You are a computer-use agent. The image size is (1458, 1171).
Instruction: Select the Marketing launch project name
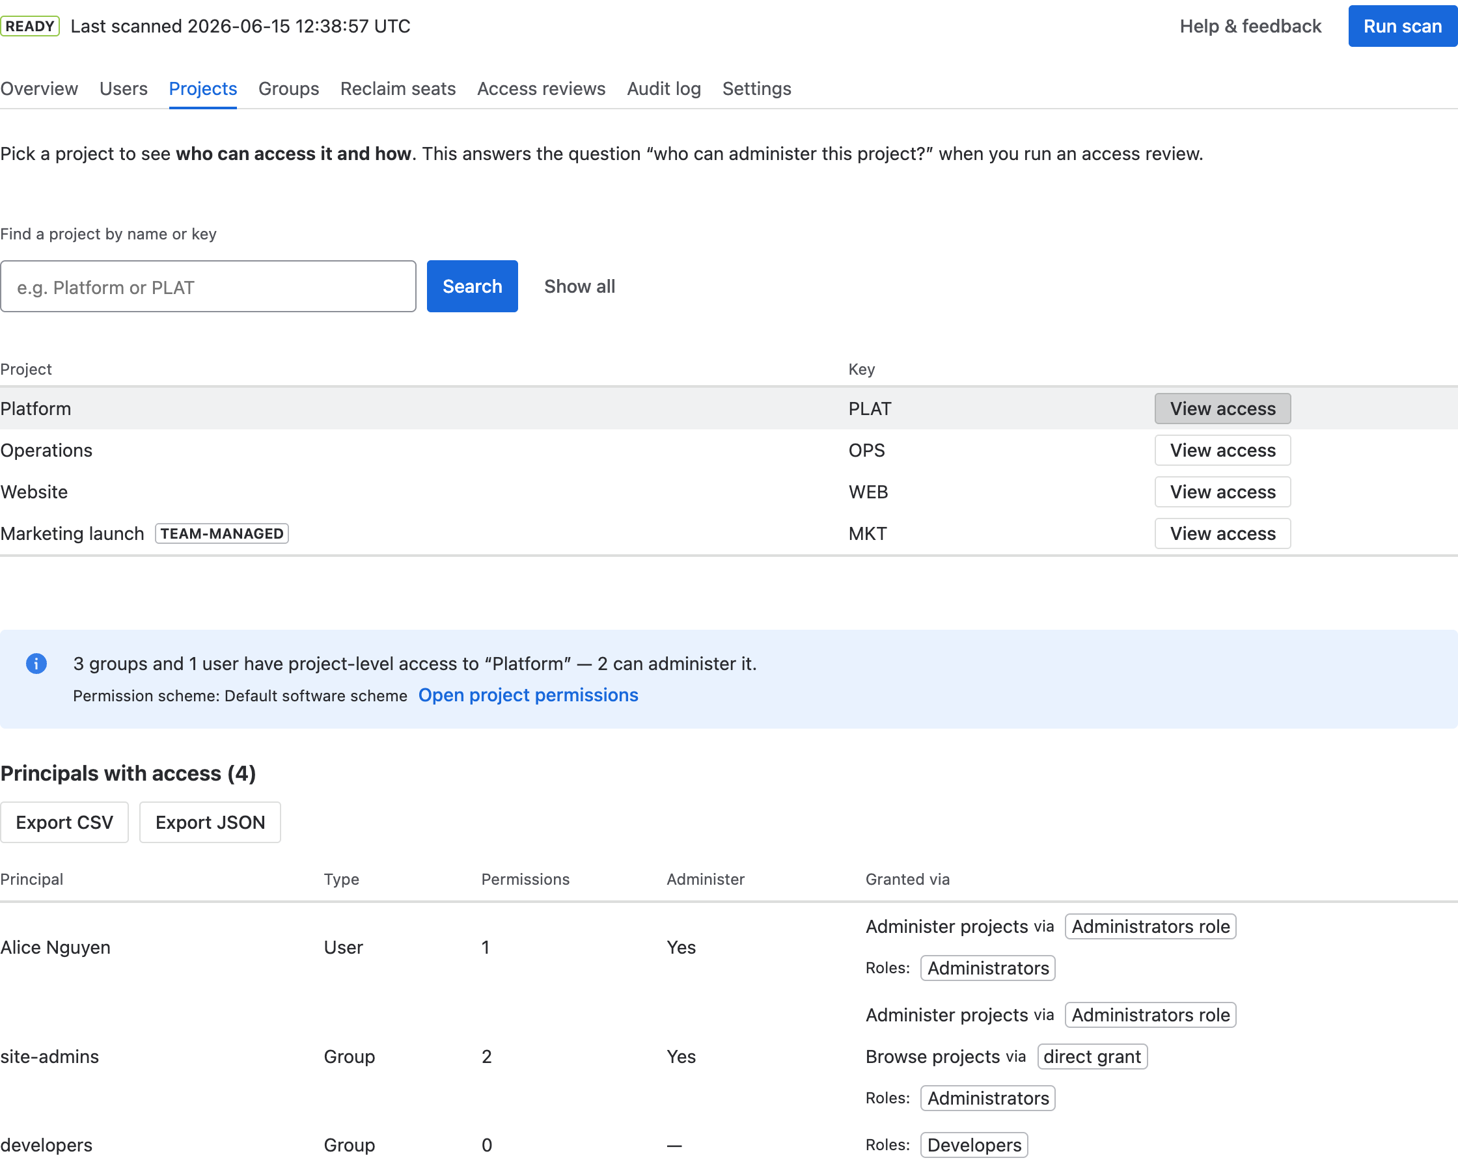(x=72, y=534)
